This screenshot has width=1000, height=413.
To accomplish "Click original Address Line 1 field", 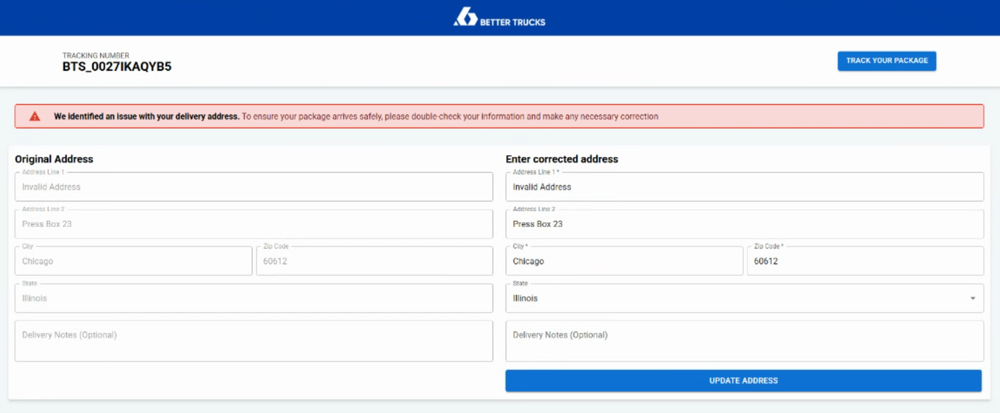I will [x=253, y=187].
